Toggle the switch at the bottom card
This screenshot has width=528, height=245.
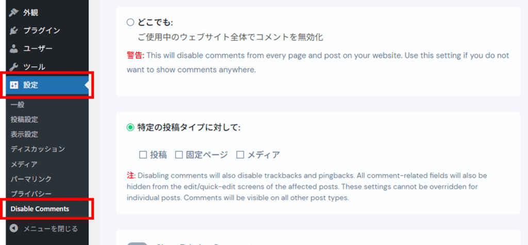point(137,243)
